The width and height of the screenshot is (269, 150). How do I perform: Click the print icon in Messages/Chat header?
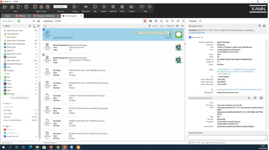[x=264, y=26]
